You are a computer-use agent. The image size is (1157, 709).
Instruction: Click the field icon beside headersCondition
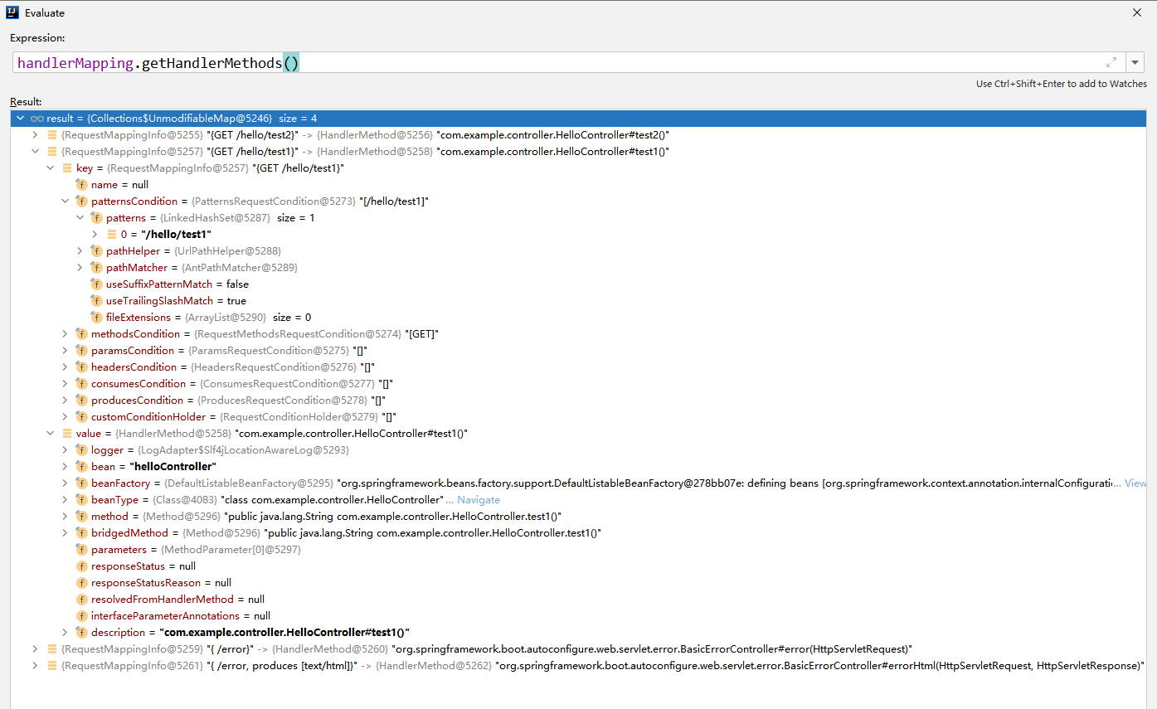click(82, 367)
